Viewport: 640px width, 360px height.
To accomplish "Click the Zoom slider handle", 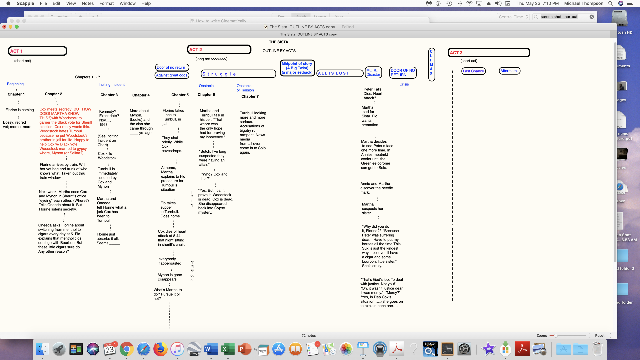I will tap(556, 336).
